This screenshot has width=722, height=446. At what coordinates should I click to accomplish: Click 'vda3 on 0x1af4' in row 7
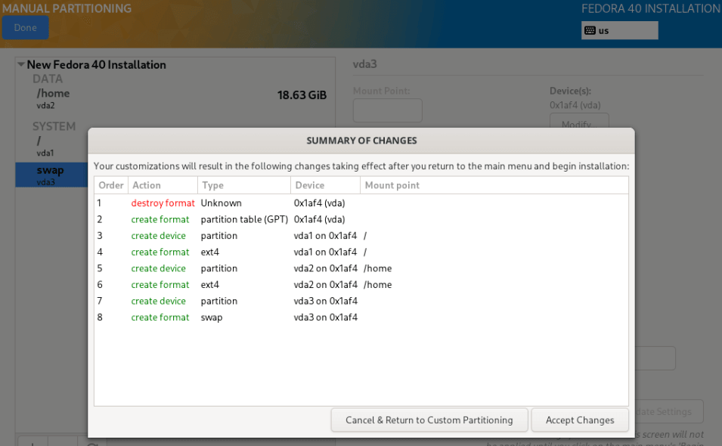pyautogui.click(x=326, y=301)
